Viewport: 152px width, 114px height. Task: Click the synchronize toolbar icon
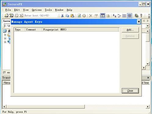click(136, 16)
